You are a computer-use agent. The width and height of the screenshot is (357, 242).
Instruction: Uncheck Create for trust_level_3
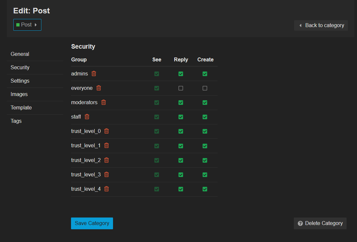point(205,175)
